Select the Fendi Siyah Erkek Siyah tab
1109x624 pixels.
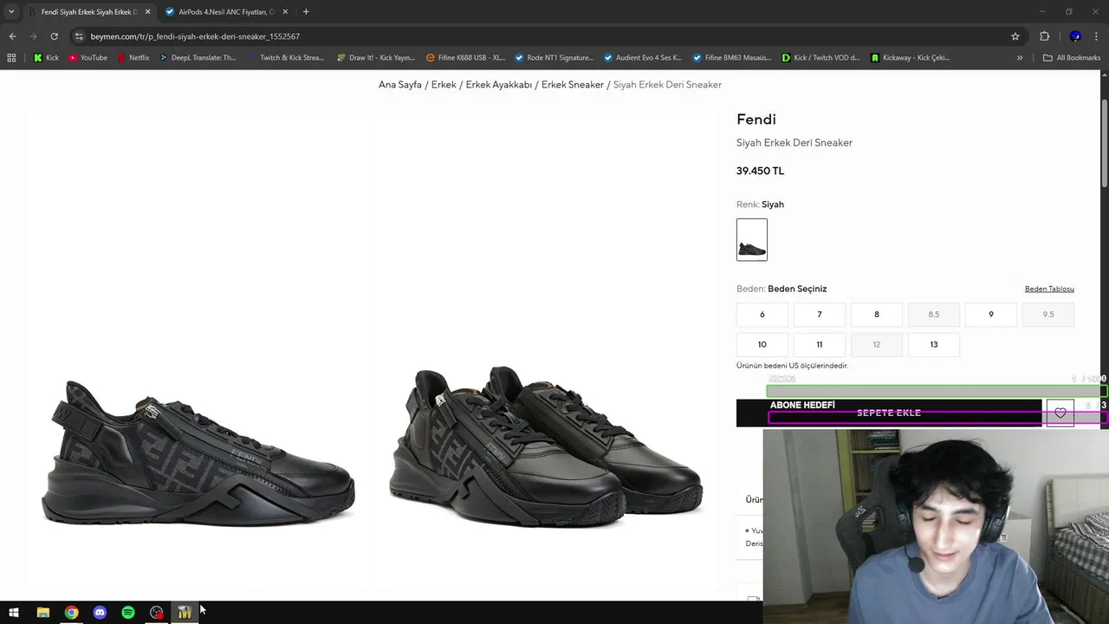tap(89, 12)
